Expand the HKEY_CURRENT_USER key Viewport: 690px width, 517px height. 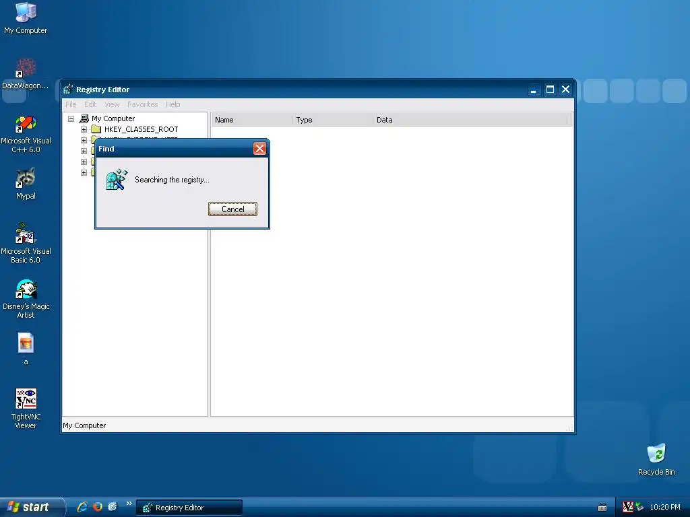[84, 140]
